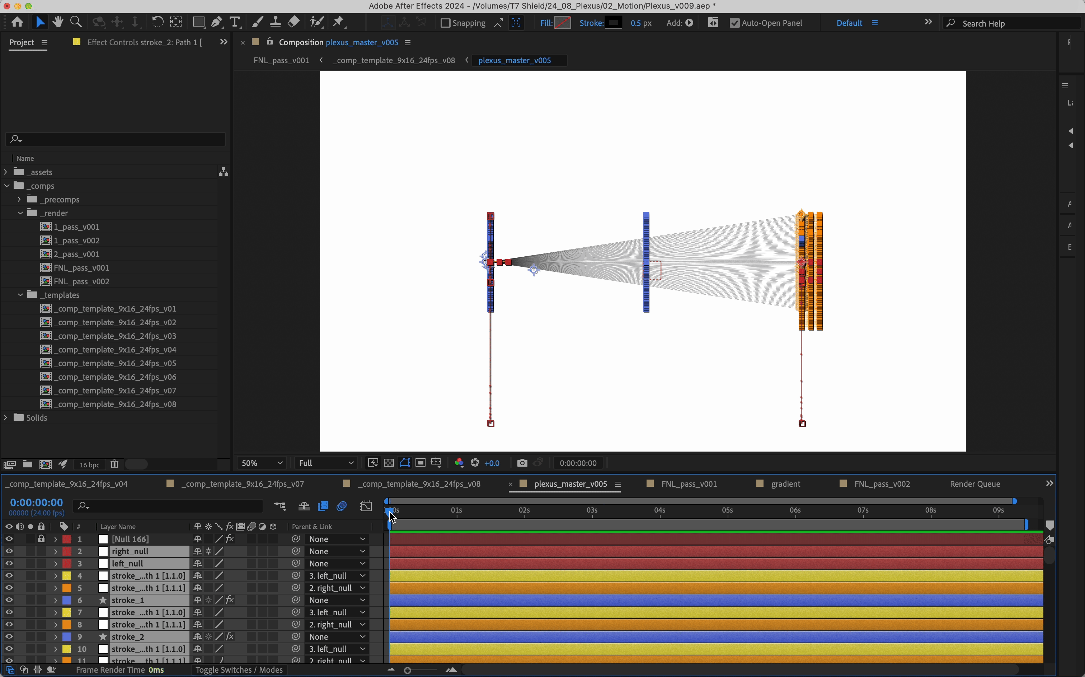
Task: Activate the Eraser tool
Action: tap(294, 22)
